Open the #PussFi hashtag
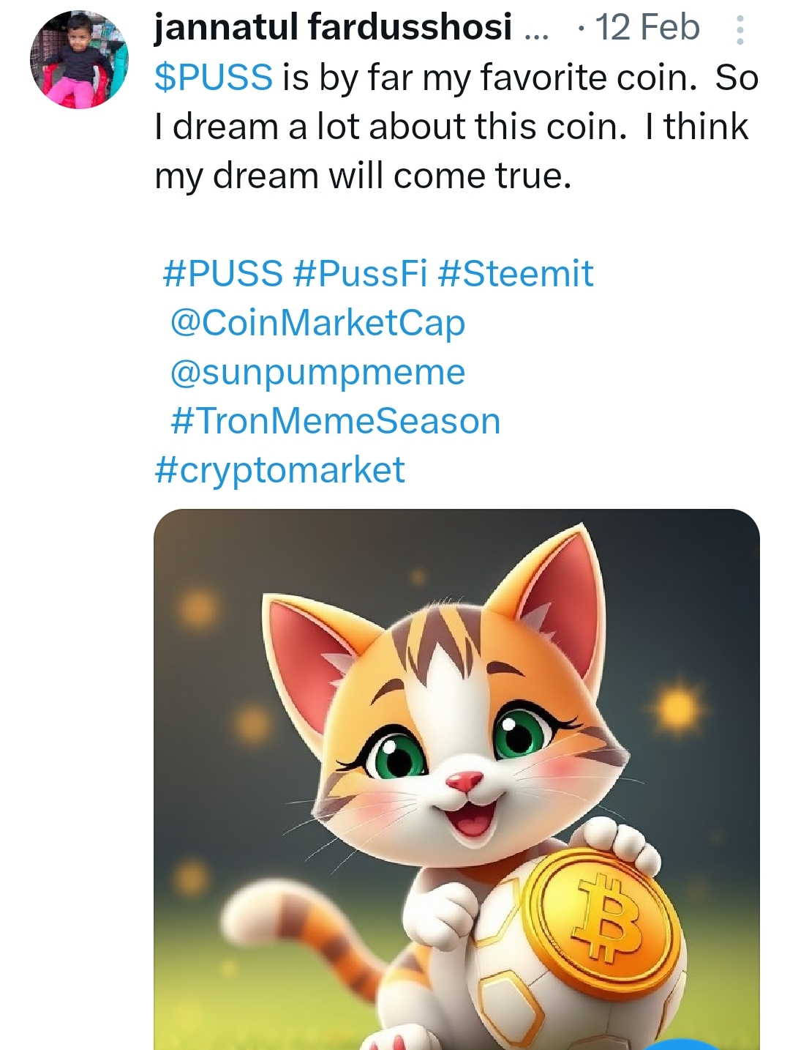Image resolution: width=790 pixels, height=1050 pixels. tap(360, 274)
